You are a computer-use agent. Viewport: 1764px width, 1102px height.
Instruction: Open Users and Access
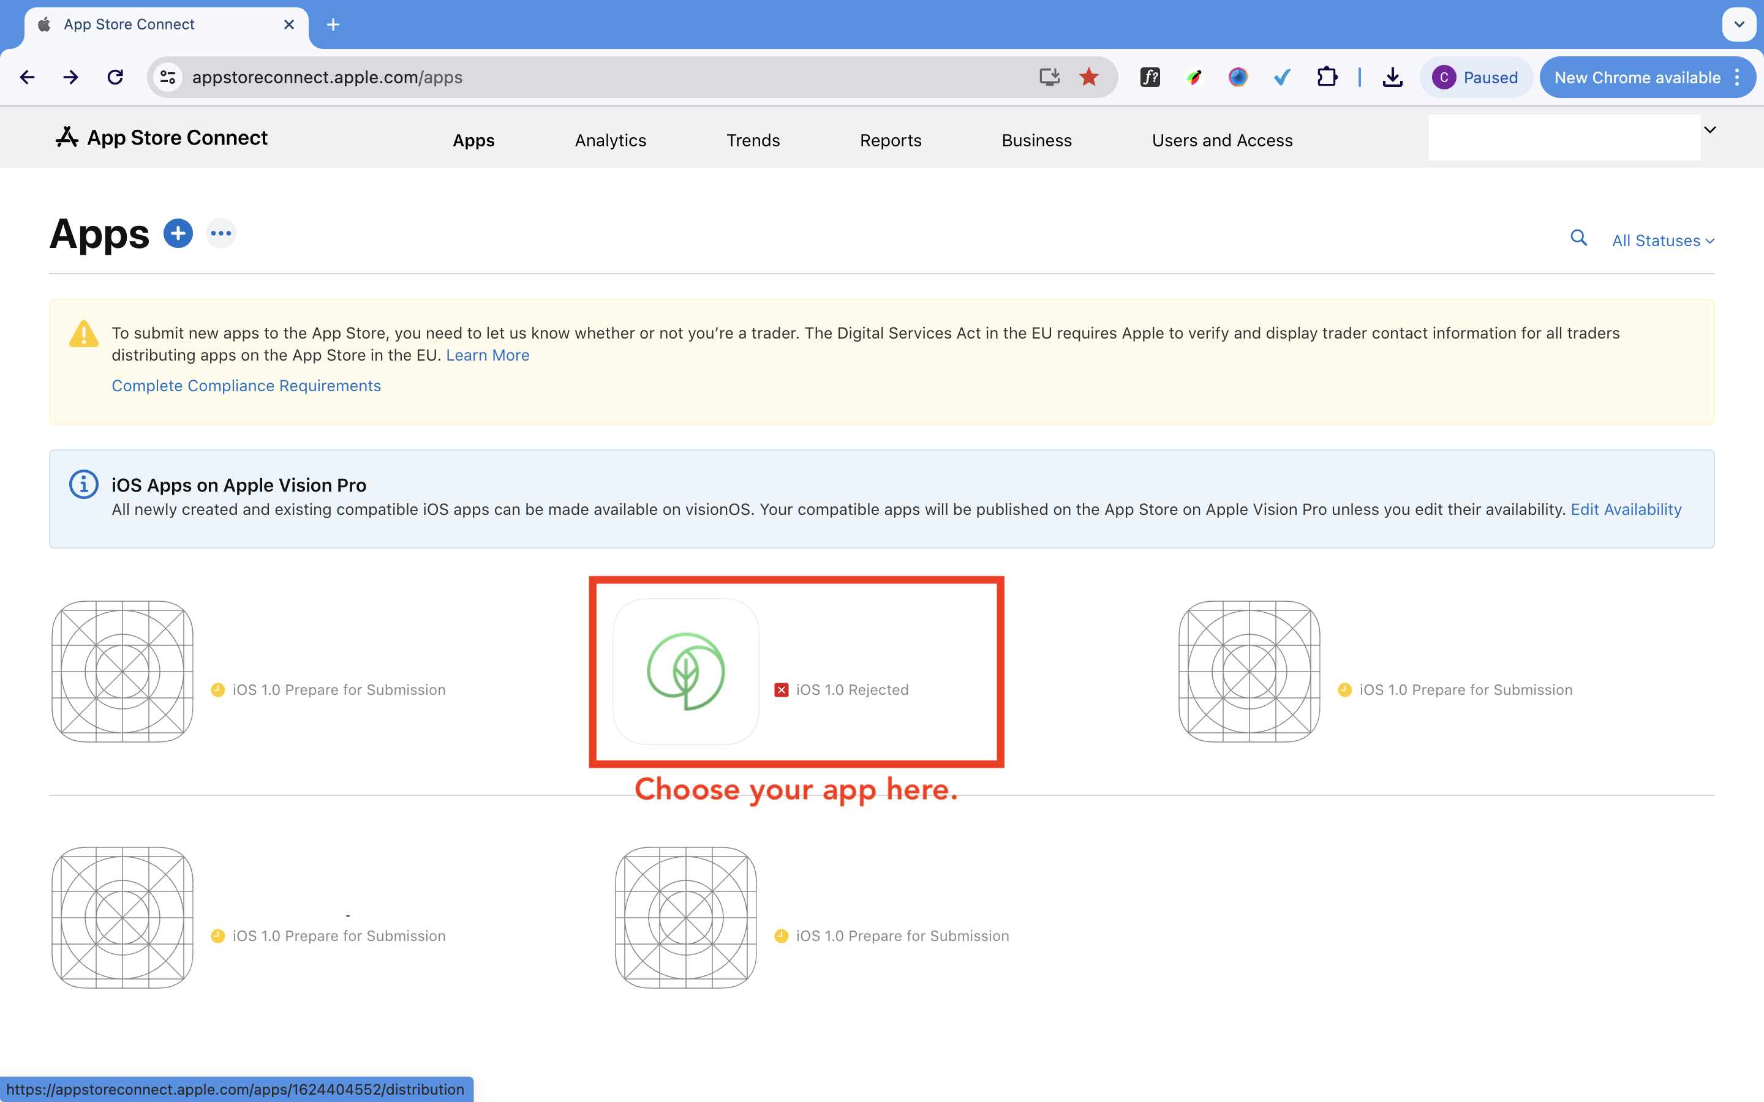1222,140
